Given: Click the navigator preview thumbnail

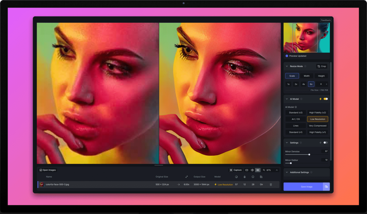Looking at the screenshot, I should click(x=307, y=37).
